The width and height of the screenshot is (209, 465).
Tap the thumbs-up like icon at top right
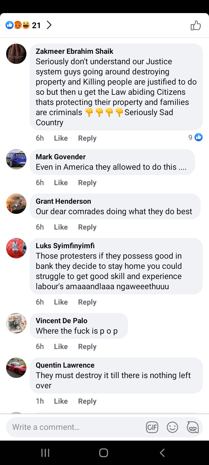coord(196,25)
